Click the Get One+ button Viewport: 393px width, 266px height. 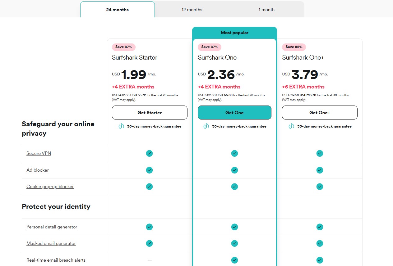click(x=320, y=113)
